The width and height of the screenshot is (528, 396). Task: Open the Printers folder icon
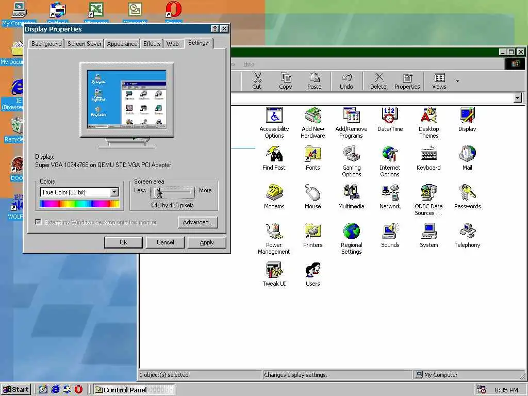click(313, 236)
